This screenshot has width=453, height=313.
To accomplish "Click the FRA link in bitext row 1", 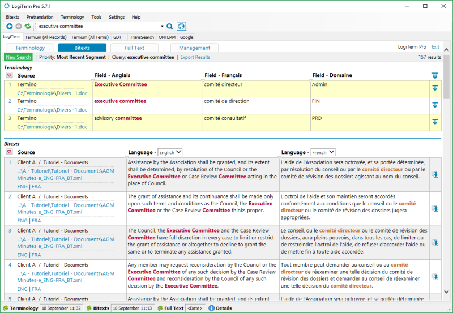I will (x=36, y=187).
